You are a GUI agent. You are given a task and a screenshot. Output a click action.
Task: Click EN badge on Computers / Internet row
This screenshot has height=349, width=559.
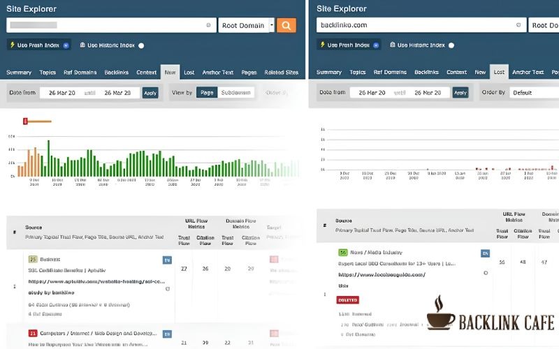(167, 334)
